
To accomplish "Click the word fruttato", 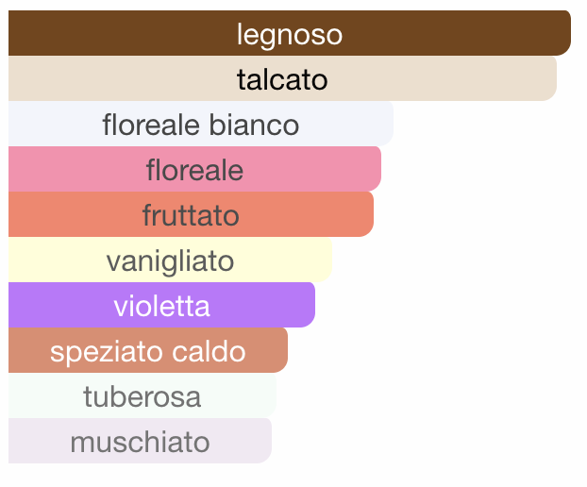I will point(191,215).
